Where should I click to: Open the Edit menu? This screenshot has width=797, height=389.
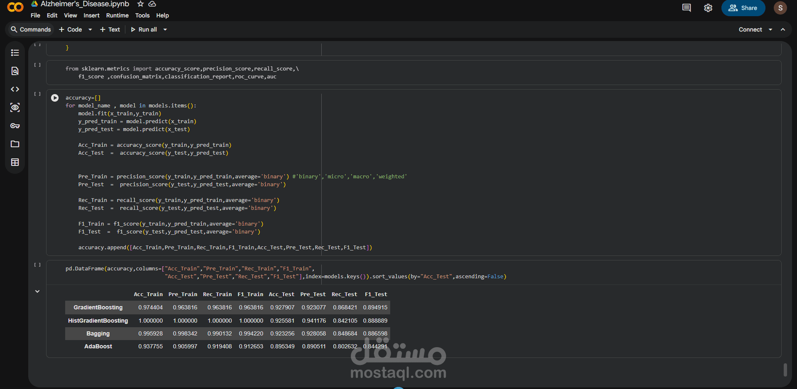(x=52, y=15)
